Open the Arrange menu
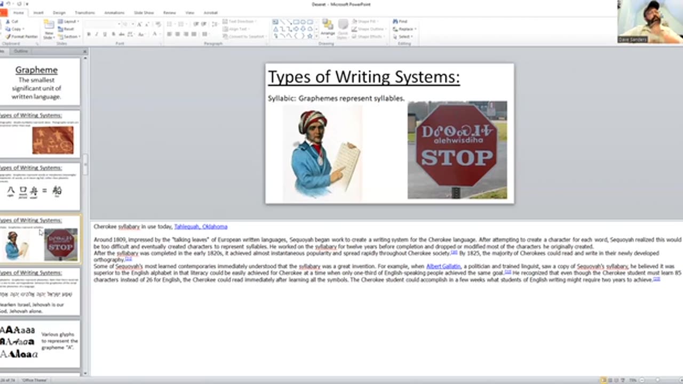Screen dimensions: 683x384 pos(328,29)
